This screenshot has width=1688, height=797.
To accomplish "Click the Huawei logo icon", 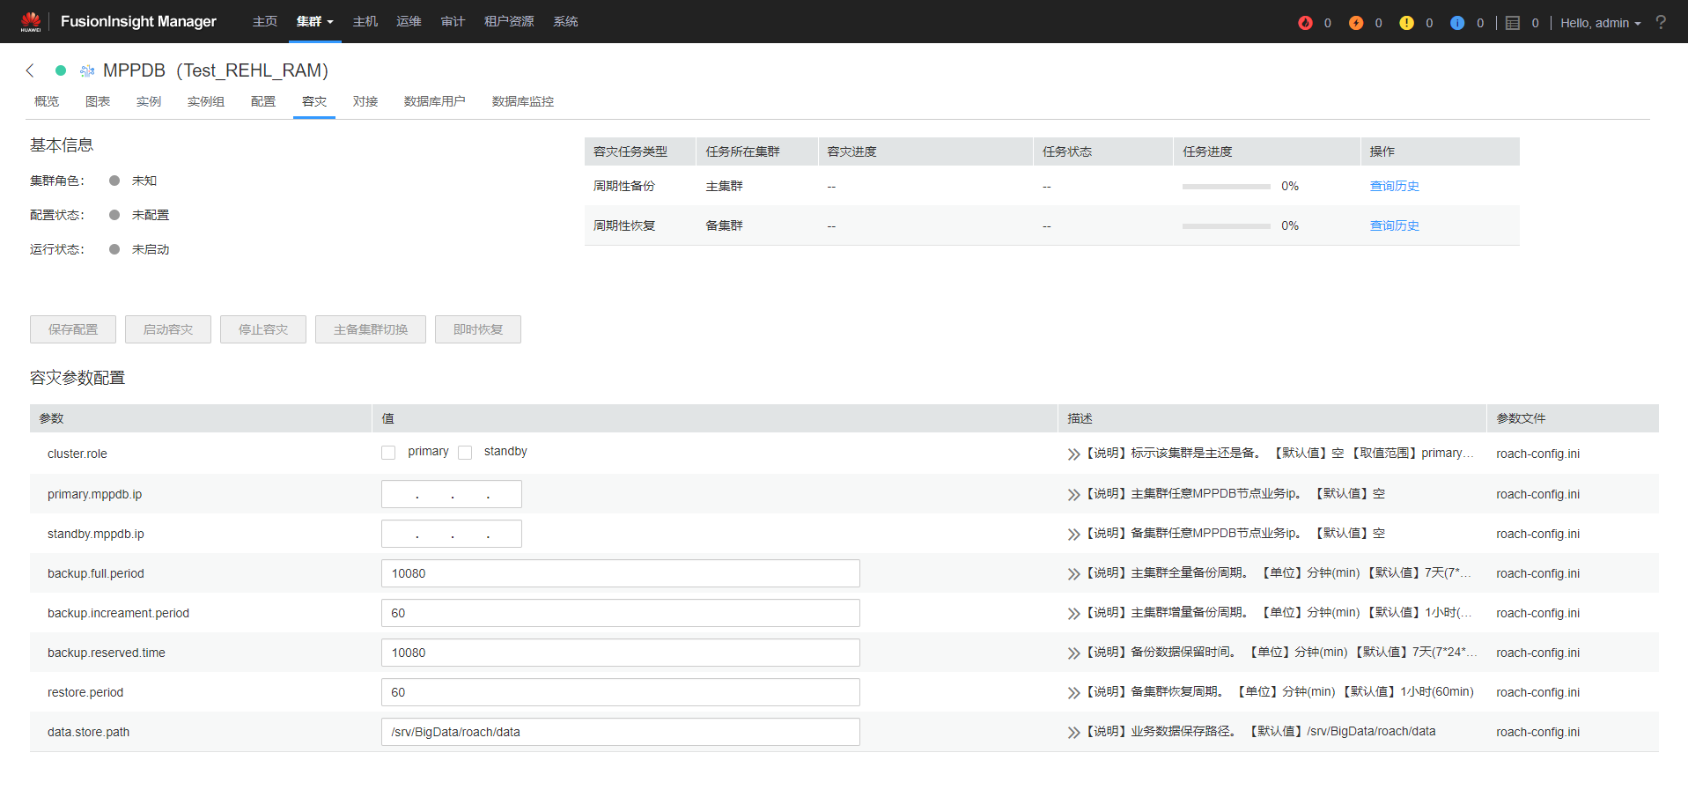I will point(31,21).
